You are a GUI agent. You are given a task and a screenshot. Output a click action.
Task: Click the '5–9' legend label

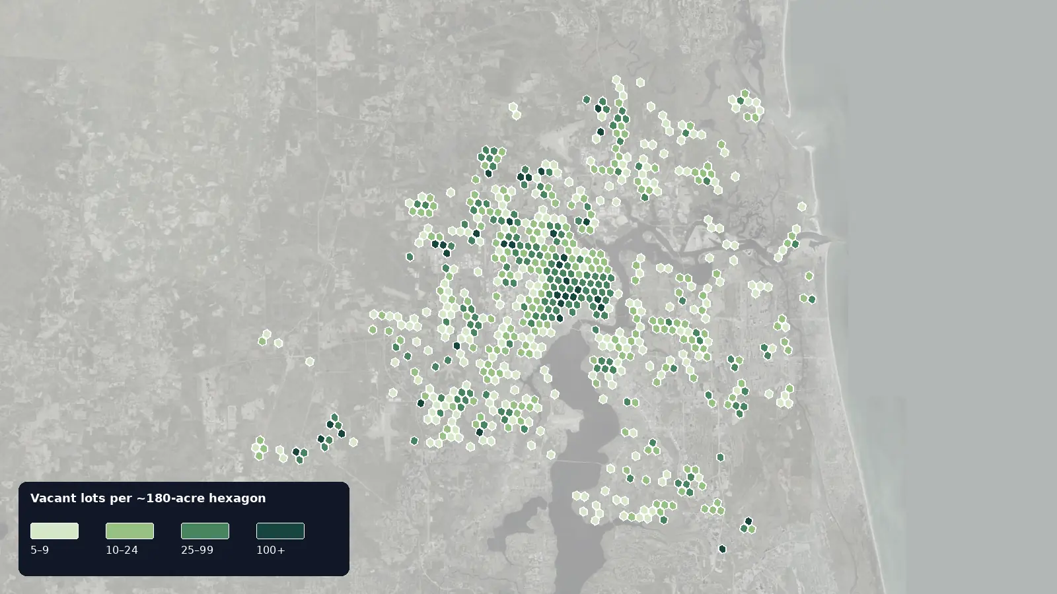(40, 550)
